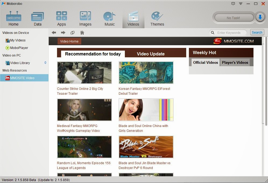
Task: Select MMOSITE Video web resource
Action: pos(24,78)
